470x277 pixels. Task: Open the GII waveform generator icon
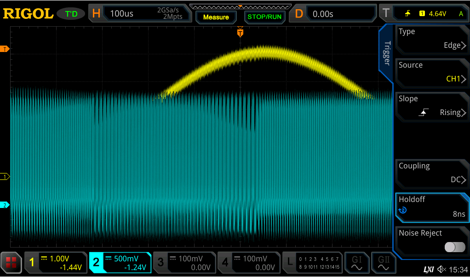tap(384, 263)
